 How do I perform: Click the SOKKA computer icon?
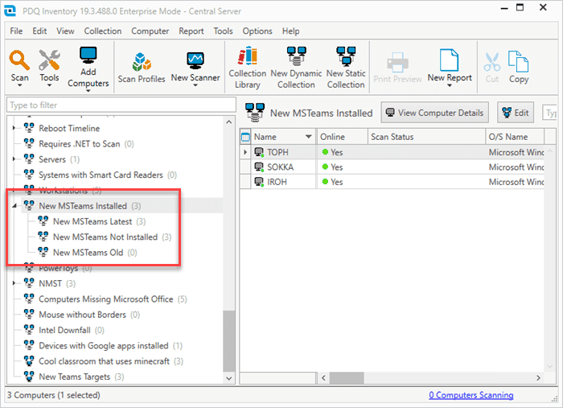(259, 167)
